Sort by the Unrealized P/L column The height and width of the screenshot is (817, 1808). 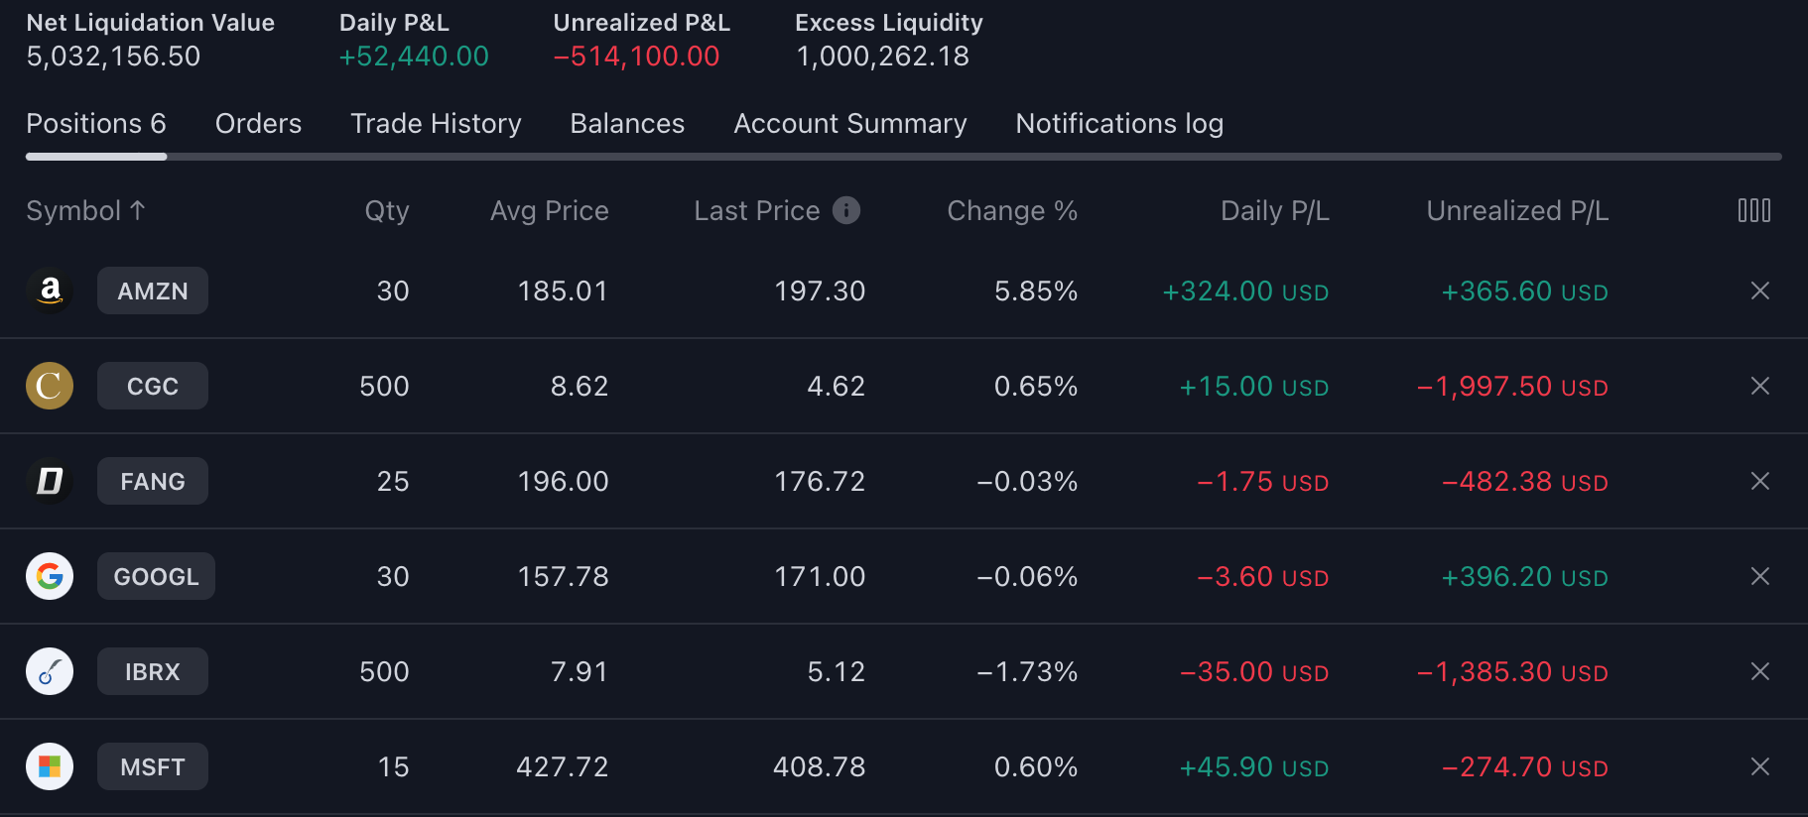tap(1516, 210)
